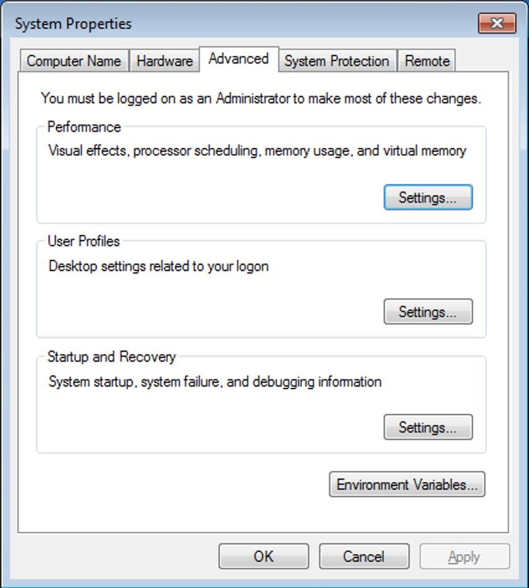Image resolution: width=529 pixels, height=588 pixels.
Task: Click the System Properties title bar text
Action: coord(73,24)
